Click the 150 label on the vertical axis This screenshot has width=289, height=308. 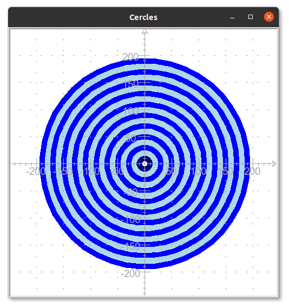pos(132,84)
